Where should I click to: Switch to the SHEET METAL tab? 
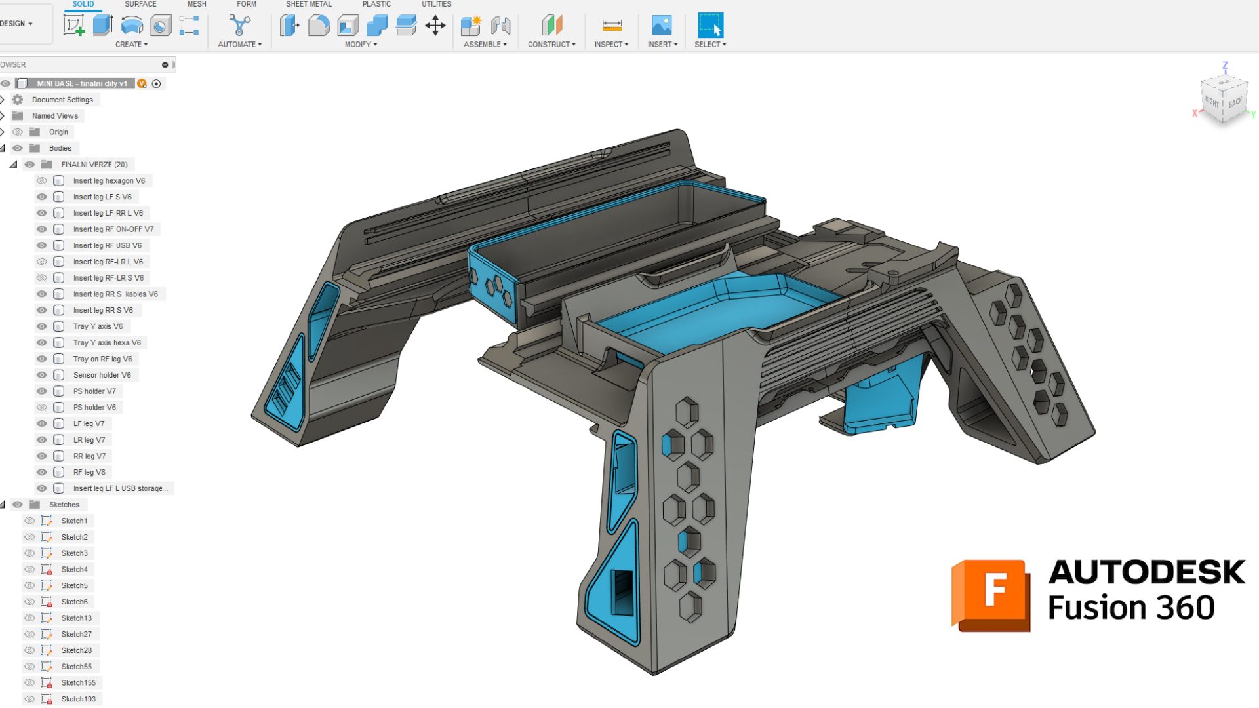[x=309, y=4]
